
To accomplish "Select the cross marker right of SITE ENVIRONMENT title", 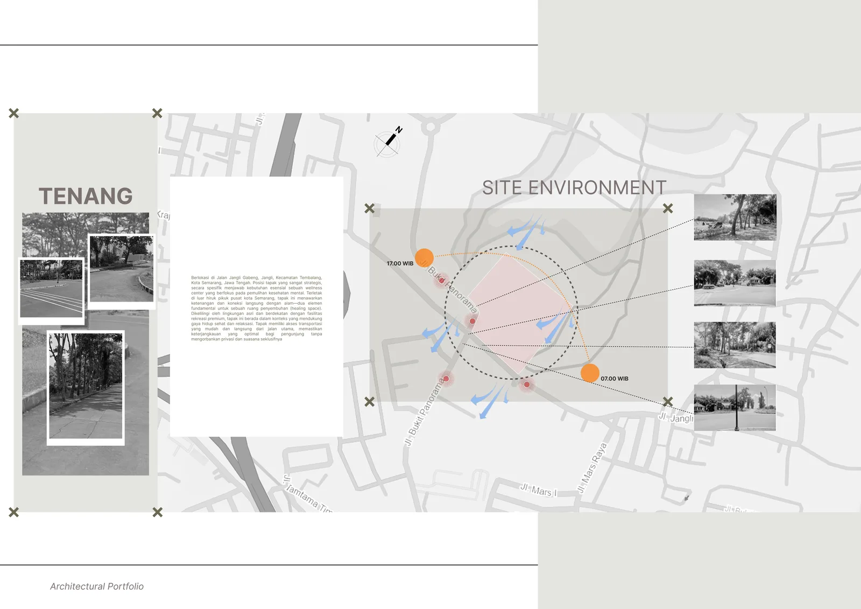I will click(x=668, y=208).
